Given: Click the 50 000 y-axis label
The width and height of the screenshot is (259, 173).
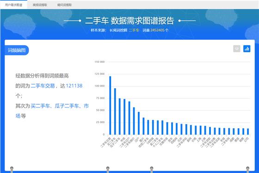Looking at the screenshot, I should (100, 110).
